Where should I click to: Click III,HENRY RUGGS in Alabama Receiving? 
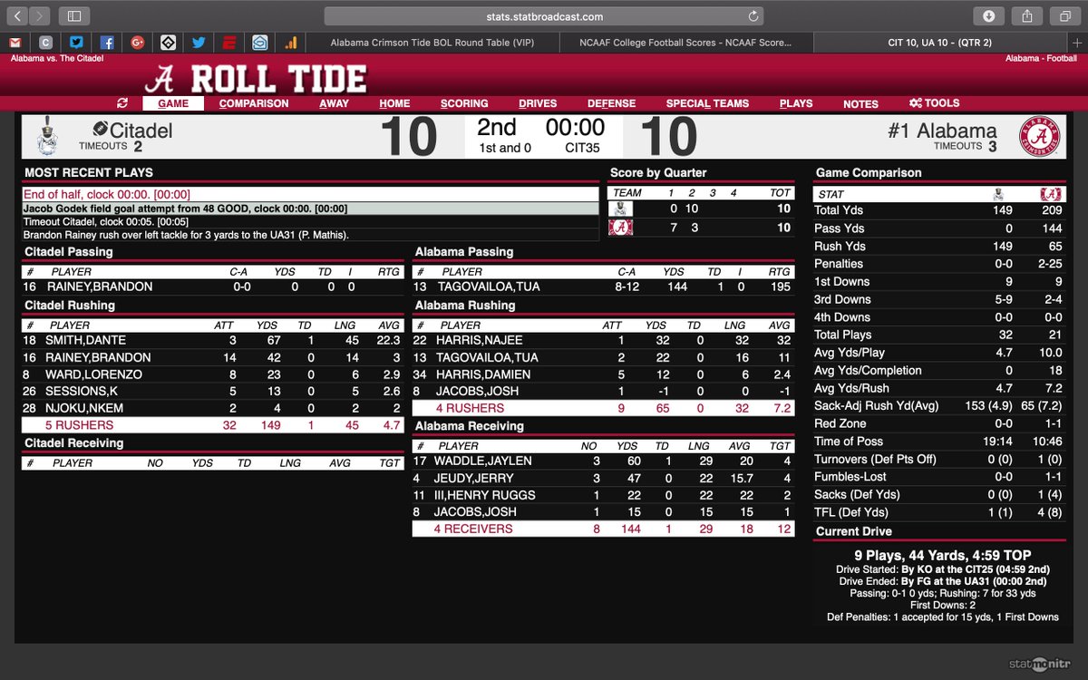pyautogui.click(x=484, y=495)
